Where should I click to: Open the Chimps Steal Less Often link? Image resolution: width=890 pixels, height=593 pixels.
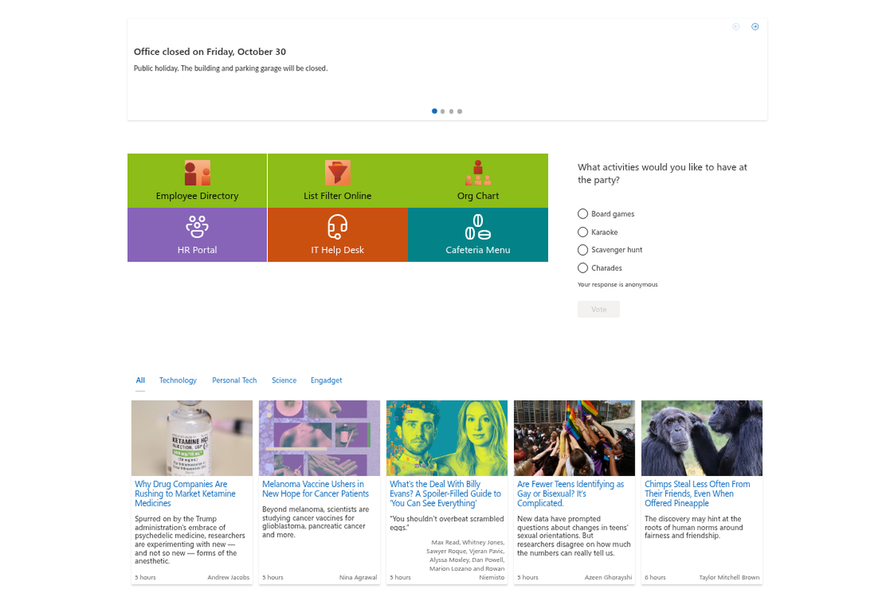(x=697, y=494)
